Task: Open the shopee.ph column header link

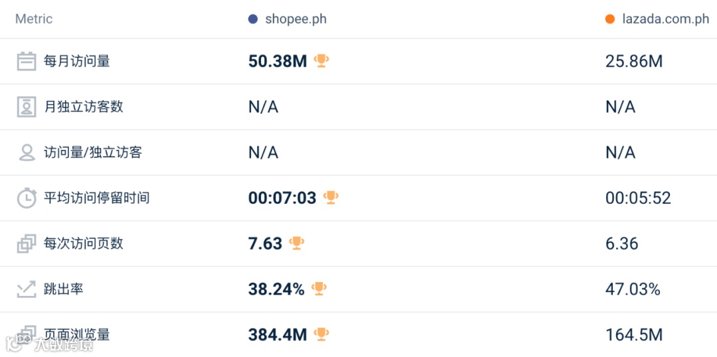Action: [295, 19]
